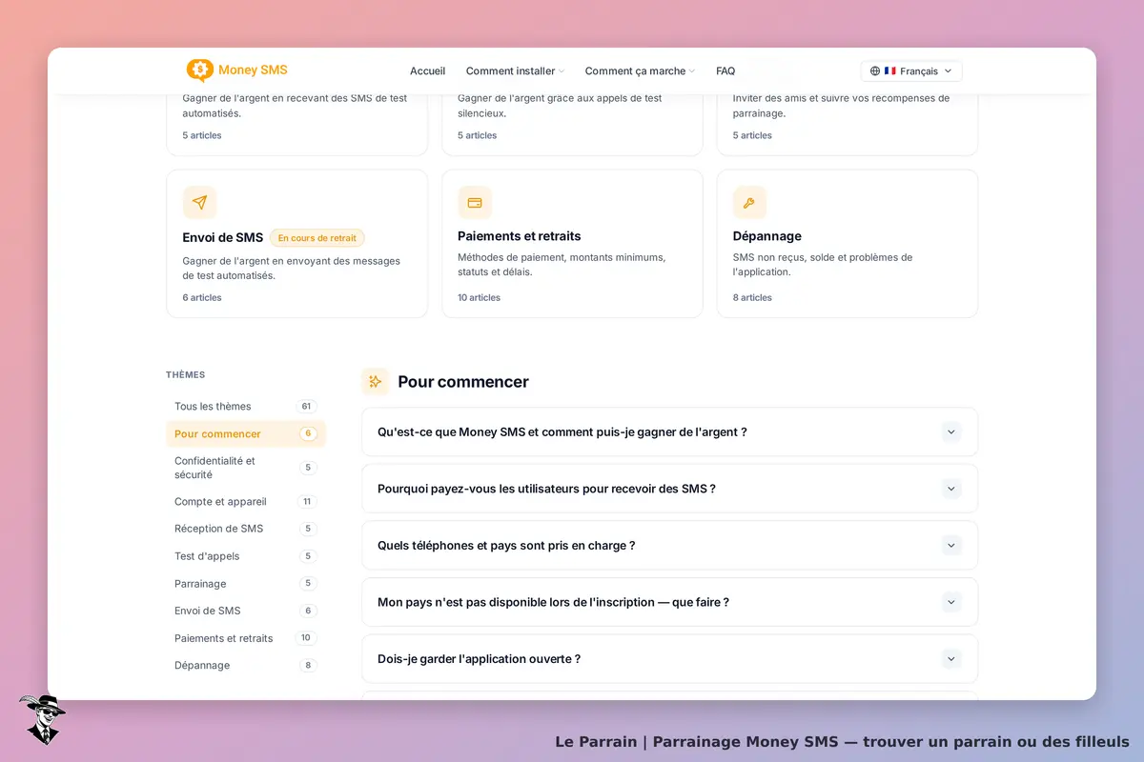Click '10 articles' on Paiements et retraits card

480,298
